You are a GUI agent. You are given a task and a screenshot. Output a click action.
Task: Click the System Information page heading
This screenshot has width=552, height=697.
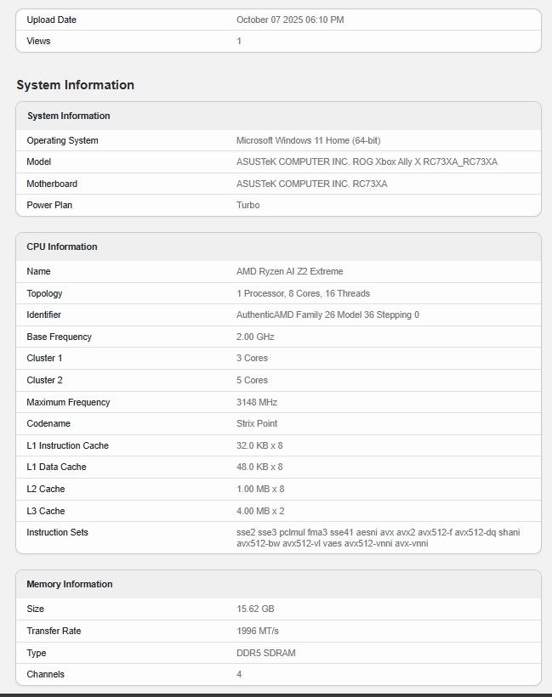point(75,85)
